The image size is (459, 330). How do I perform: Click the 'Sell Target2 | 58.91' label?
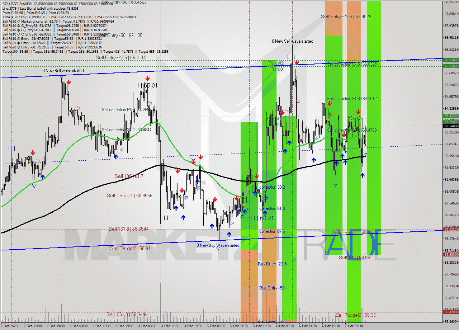coord(130,248)
